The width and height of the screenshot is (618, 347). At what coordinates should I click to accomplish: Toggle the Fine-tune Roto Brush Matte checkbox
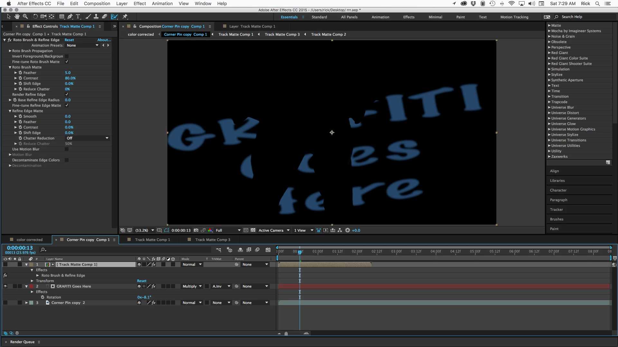click(x=67, y=62)
